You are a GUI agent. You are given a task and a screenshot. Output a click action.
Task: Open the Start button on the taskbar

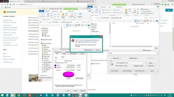tap(2, 95)
